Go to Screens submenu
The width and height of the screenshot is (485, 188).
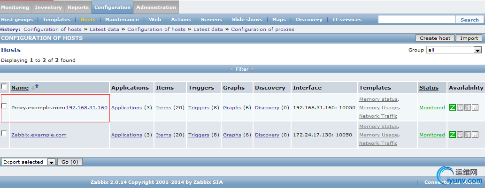tap(212, 19)
